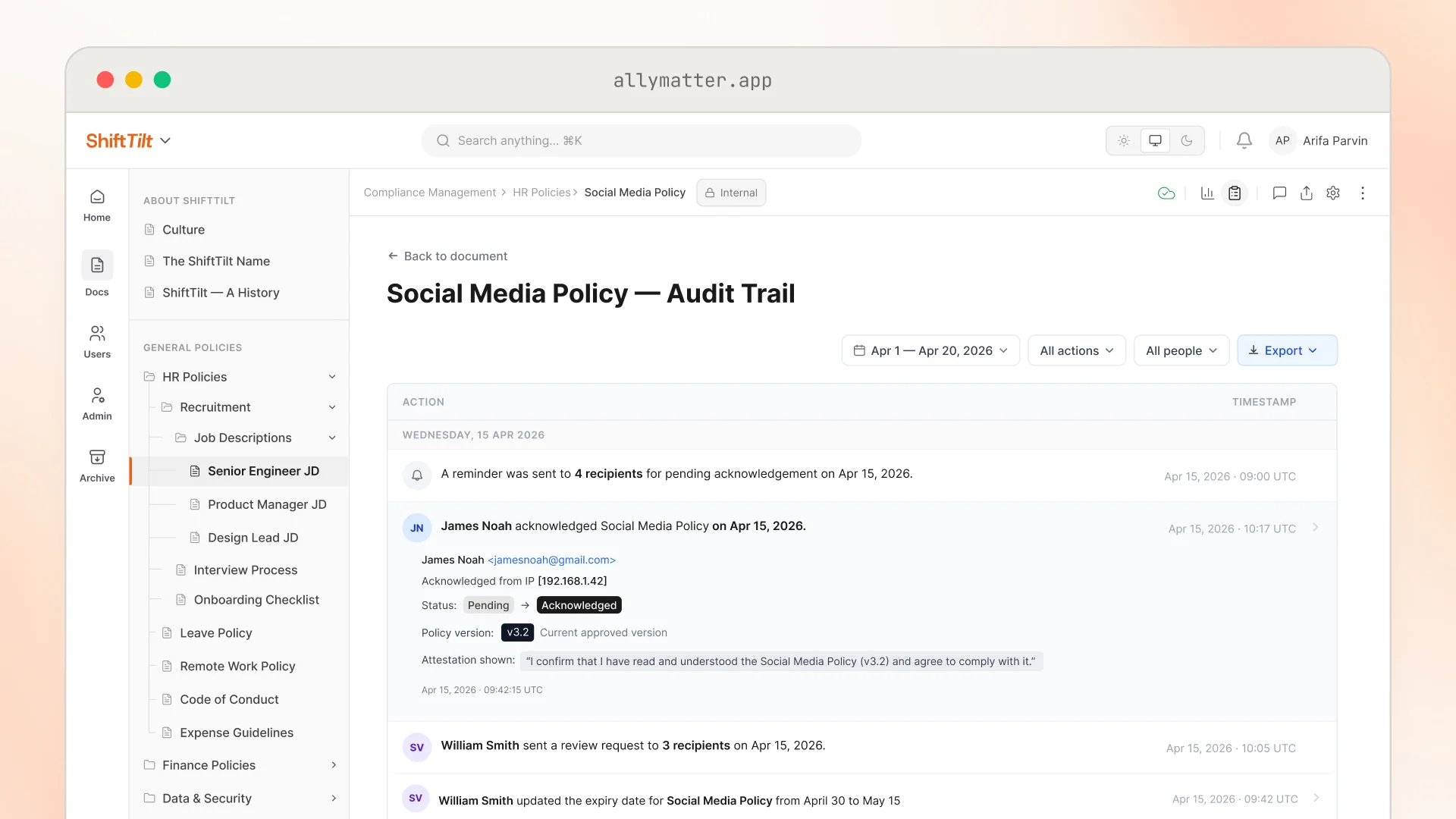Open the Apr 1 — Apr 20, 2026 date filter

930,350
